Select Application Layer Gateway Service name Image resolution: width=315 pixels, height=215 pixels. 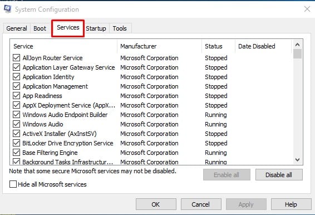click(x=68, y=67)
